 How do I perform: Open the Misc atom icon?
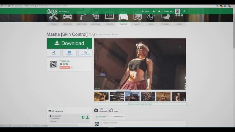[151, 16]
